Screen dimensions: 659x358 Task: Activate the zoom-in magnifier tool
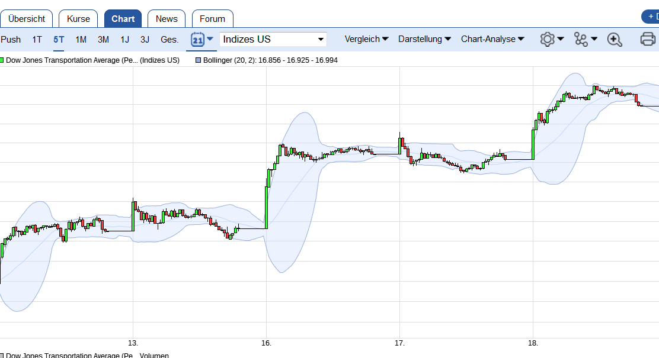point(614,39)
